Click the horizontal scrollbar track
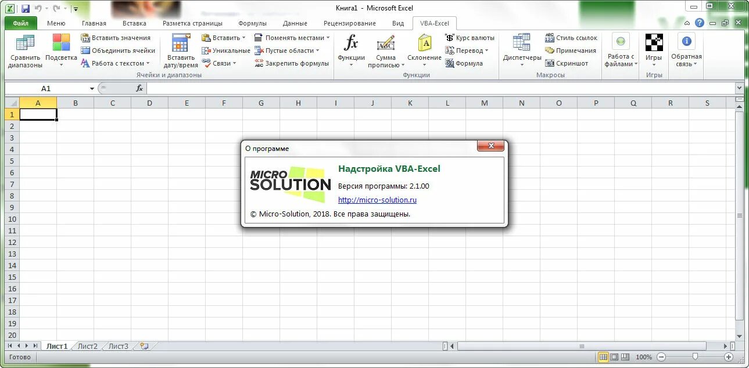Viewport: 749px width, 368px height. point(589,346)
